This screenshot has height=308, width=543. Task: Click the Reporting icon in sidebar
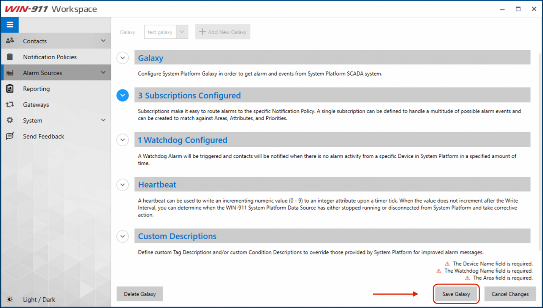click(x=10, y=89)
